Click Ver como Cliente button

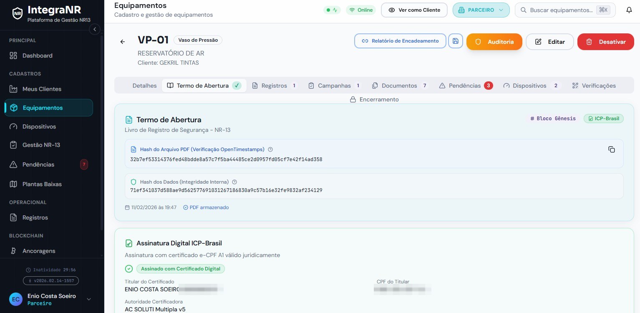point(414,10)
